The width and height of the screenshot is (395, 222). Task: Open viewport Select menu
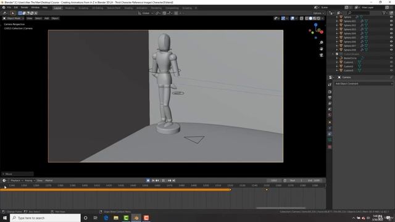tap(38, 18)
